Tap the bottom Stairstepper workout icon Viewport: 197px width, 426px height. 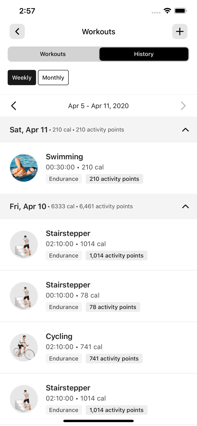[x=24, y=399]
